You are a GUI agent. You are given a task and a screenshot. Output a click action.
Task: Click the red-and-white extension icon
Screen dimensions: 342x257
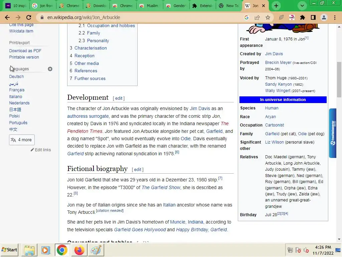tap(292, 17)
